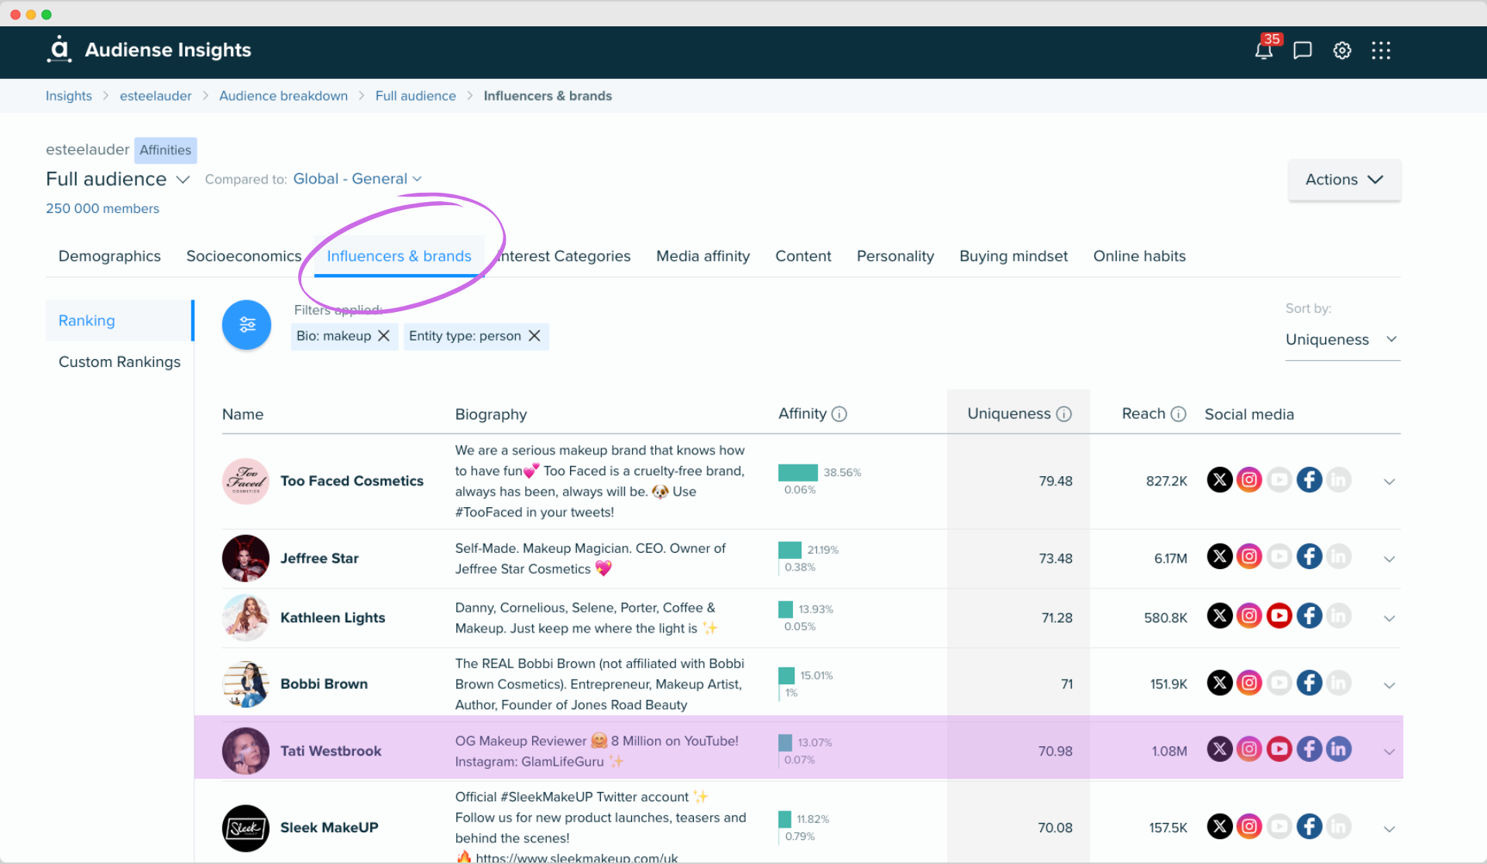Click the settings gear icon
1487x864 pixels.
coord(1341,50)
